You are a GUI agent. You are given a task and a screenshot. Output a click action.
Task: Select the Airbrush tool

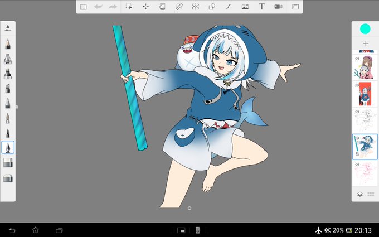click(8, 59)
